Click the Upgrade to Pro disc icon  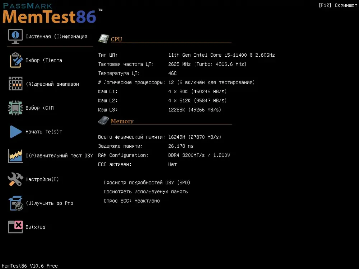[x=16, y=203]
